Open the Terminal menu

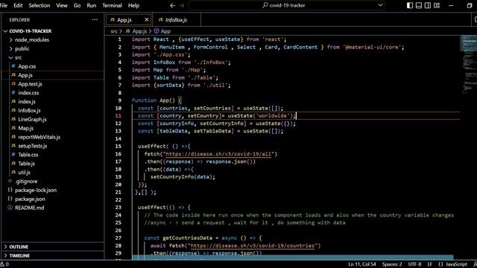click(x=112, y=5)
